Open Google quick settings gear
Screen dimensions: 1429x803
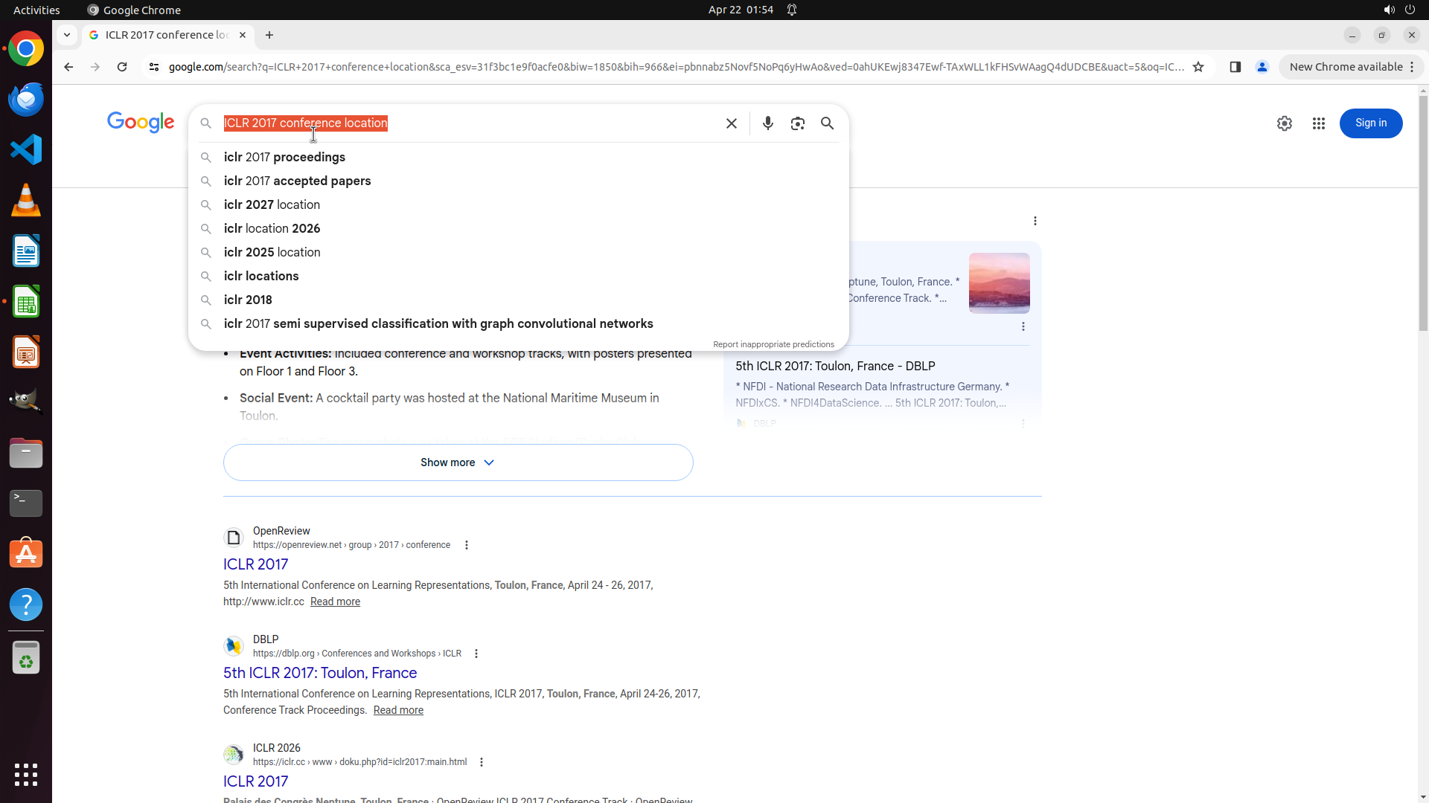(1284, 123)
